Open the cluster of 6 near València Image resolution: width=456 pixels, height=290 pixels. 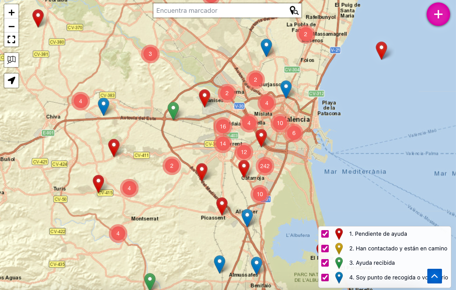[294, 133]
